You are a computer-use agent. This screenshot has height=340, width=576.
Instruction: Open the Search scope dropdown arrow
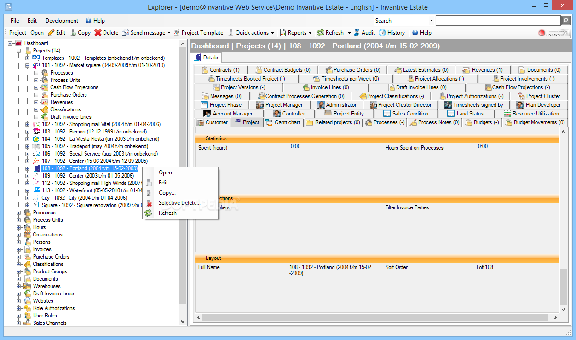coord(432,21)
